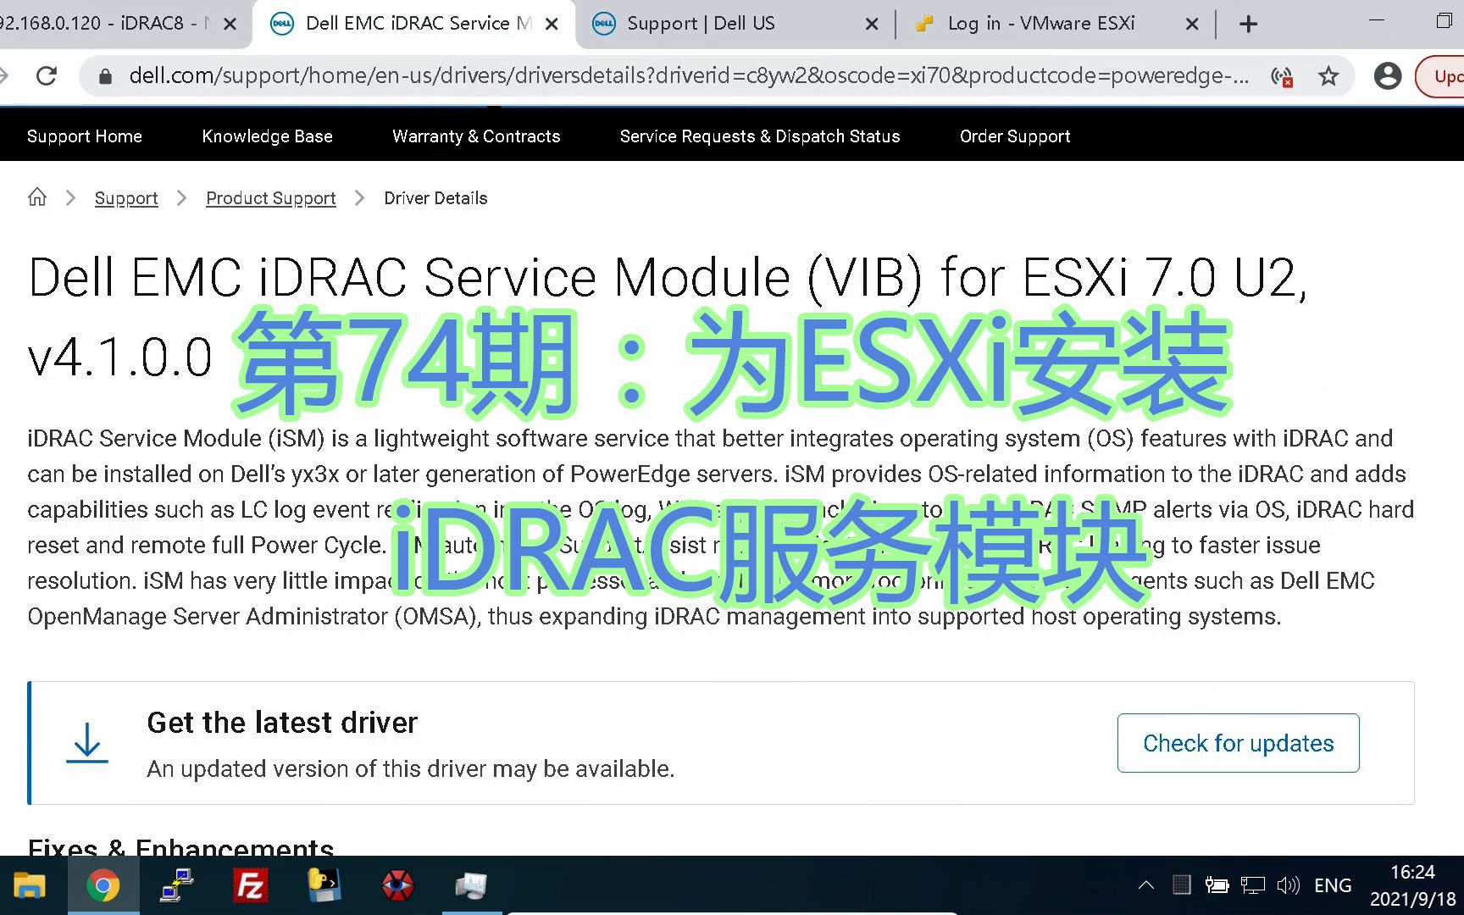Screen dimensions: 1464x915
Task: Close the Log in - VMware ESXi tab
Action: [x=1192, y=24]
